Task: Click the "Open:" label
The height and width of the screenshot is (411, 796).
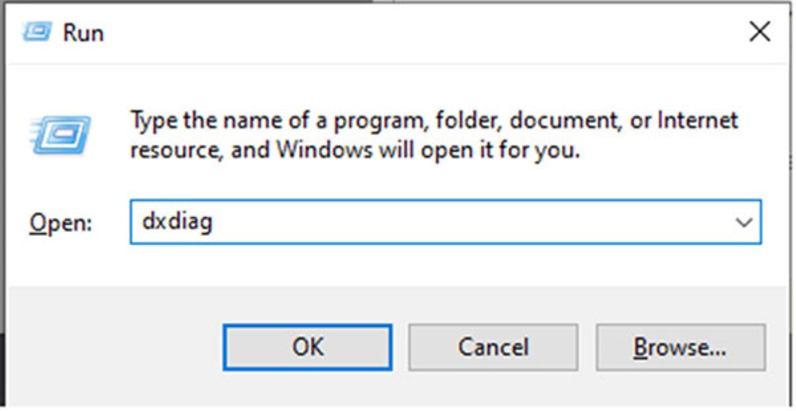Action: click(60, 223)
